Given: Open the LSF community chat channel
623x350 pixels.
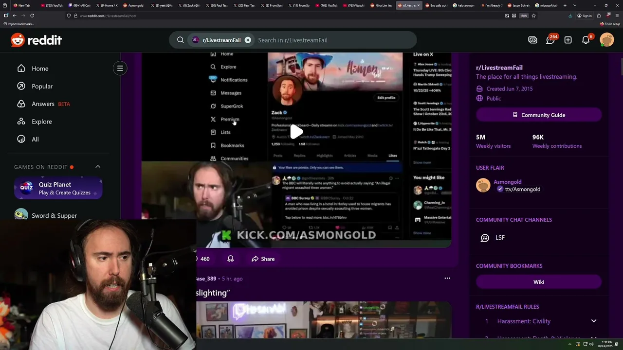Looking at the screenshot, I should coord(500,237).
